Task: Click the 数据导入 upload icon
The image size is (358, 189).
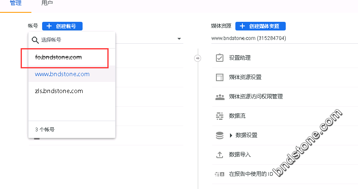Action: pos(219,155)
